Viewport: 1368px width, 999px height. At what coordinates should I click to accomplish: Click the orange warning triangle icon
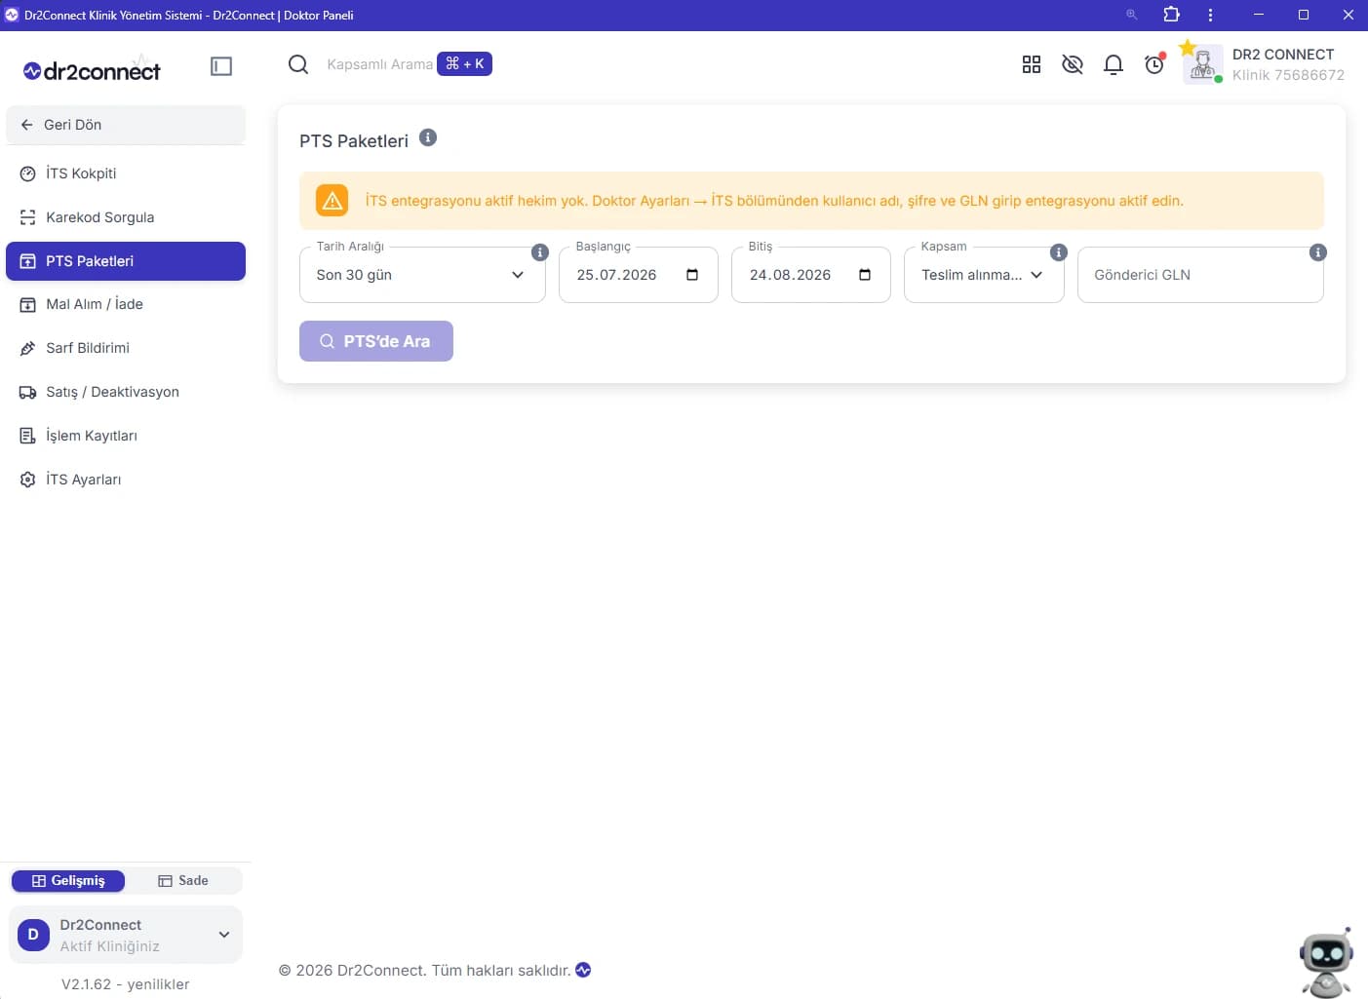[332, 201]
